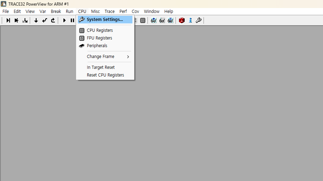Image resolution: width=323 pixels, height=181 pixels.
Task: Click the Break (pause) toolbar button
Action: pyautogui.click(x=72, y=21)
